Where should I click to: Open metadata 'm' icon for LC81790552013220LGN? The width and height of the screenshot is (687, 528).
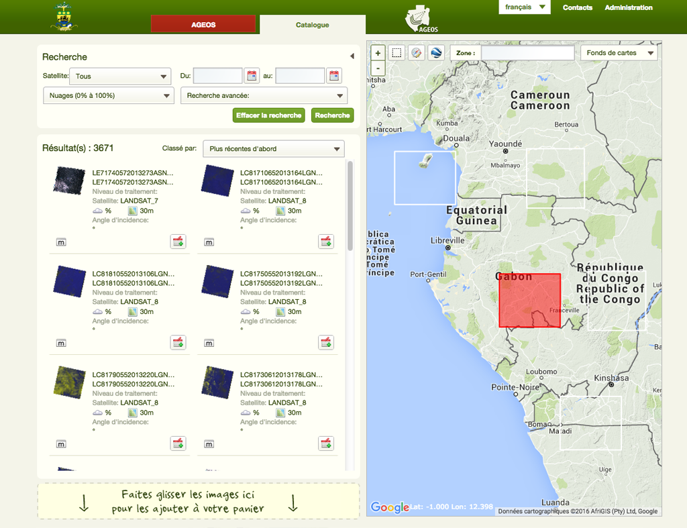61,444
